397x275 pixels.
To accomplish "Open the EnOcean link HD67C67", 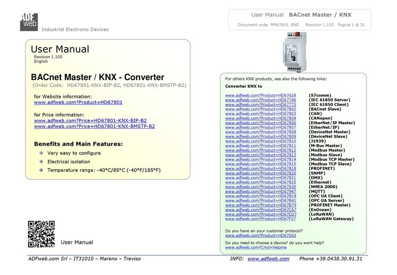I will pos(260,210).
